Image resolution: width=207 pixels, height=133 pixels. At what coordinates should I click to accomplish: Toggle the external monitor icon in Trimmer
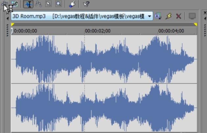pyautogui.click(x=192, y=16)
